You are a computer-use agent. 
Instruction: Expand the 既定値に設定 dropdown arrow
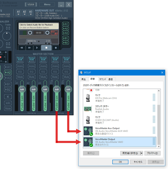tap(142, 153)
